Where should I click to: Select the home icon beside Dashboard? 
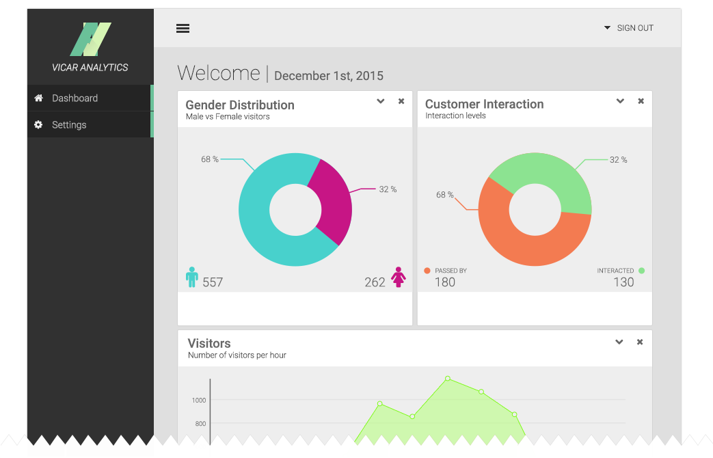[39, 98]
